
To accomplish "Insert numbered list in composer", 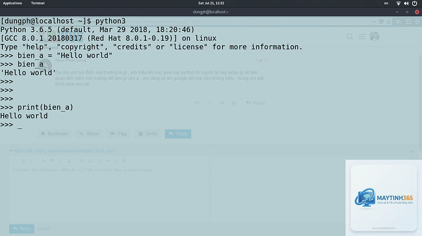I will point(91,161).
